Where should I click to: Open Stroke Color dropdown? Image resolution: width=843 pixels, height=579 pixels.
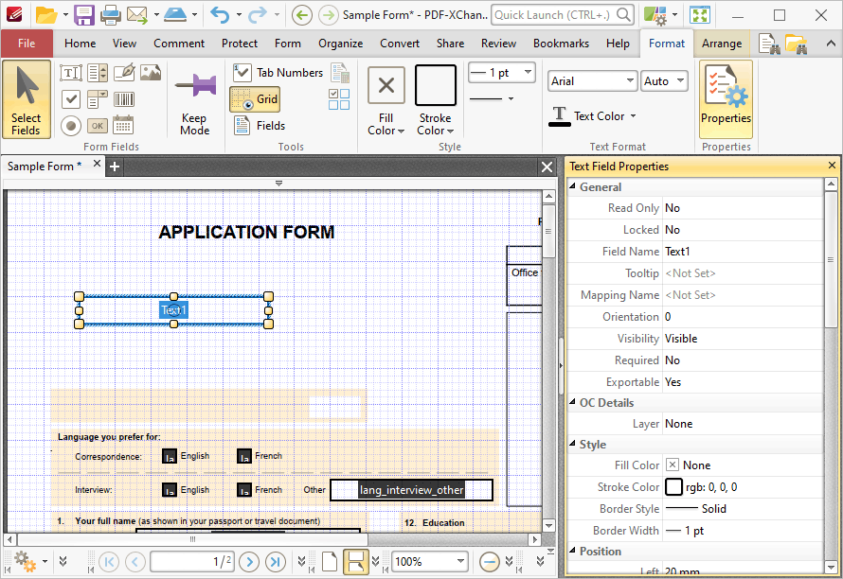[436, 100]
